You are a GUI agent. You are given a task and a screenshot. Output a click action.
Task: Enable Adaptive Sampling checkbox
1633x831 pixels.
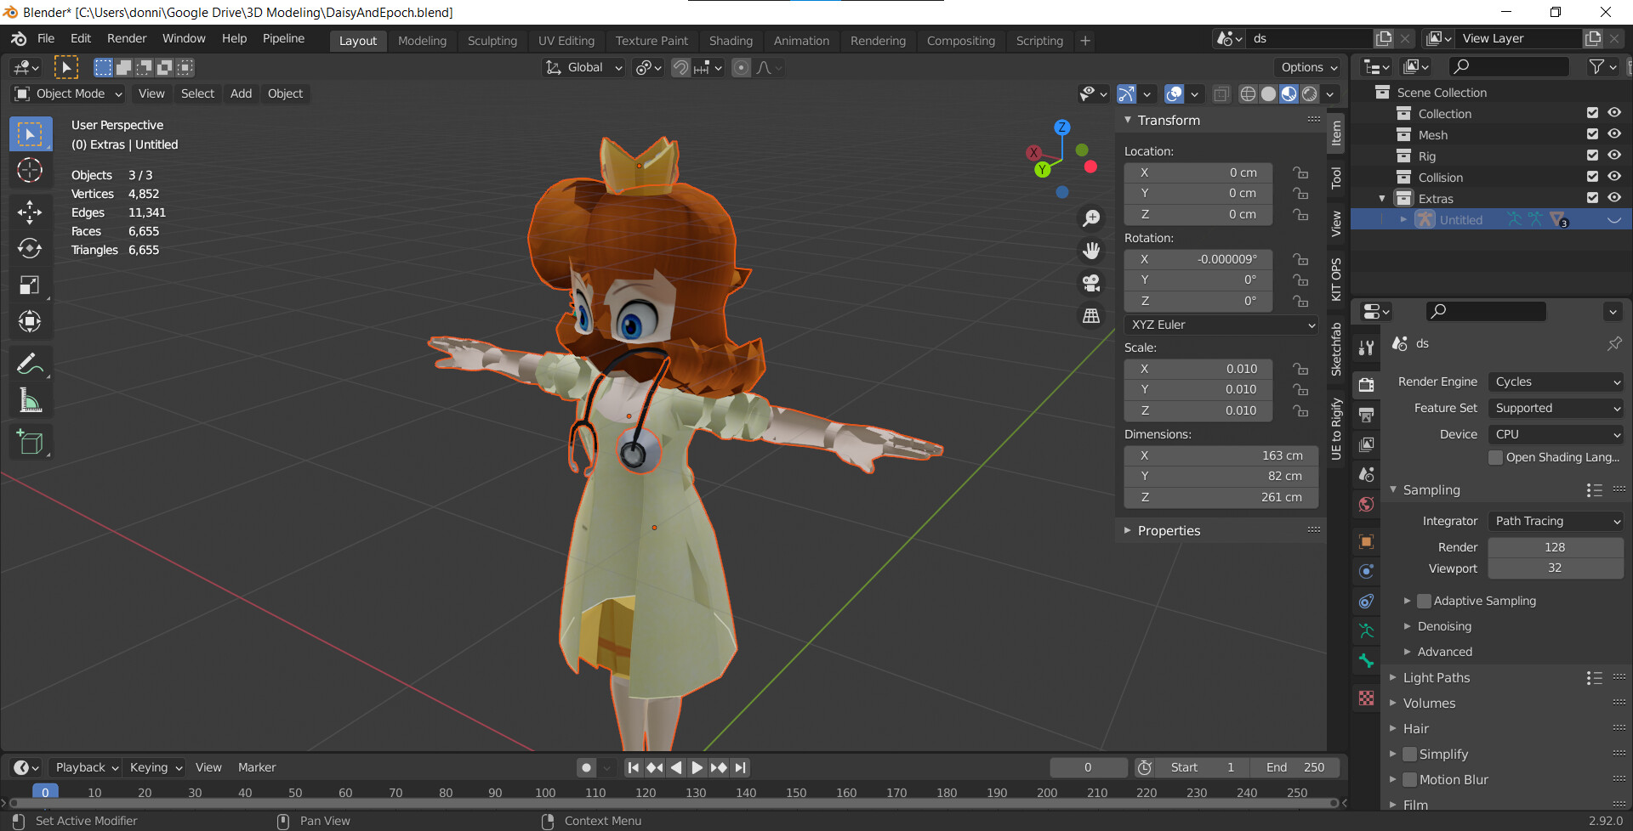point(1424,601)
